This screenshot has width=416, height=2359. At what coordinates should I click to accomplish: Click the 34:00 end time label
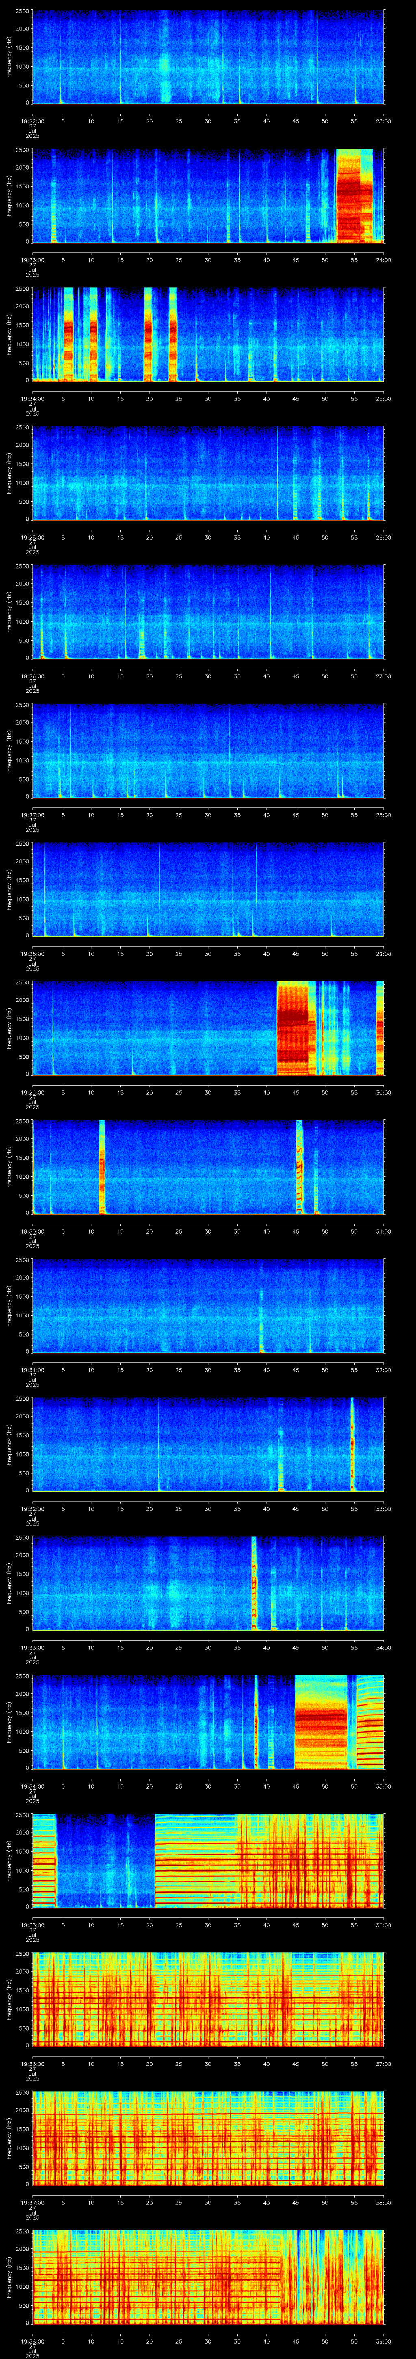[383, 1647]
